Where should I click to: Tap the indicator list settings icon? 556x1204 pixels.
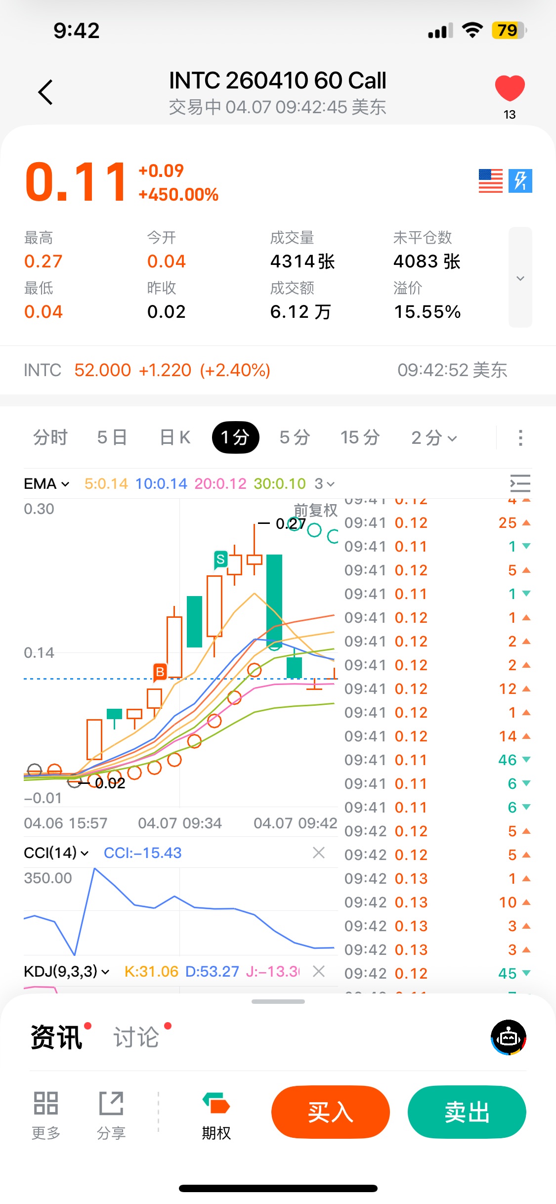pyautogui.click(x=520, y=483)
